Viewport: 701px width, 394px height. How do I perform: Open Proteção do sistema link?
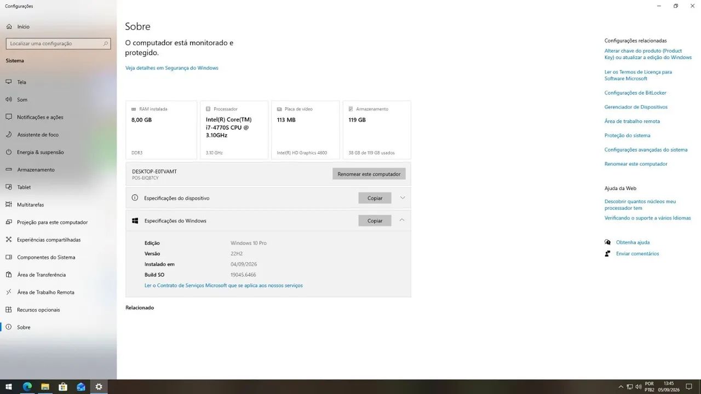click(628, 135)
